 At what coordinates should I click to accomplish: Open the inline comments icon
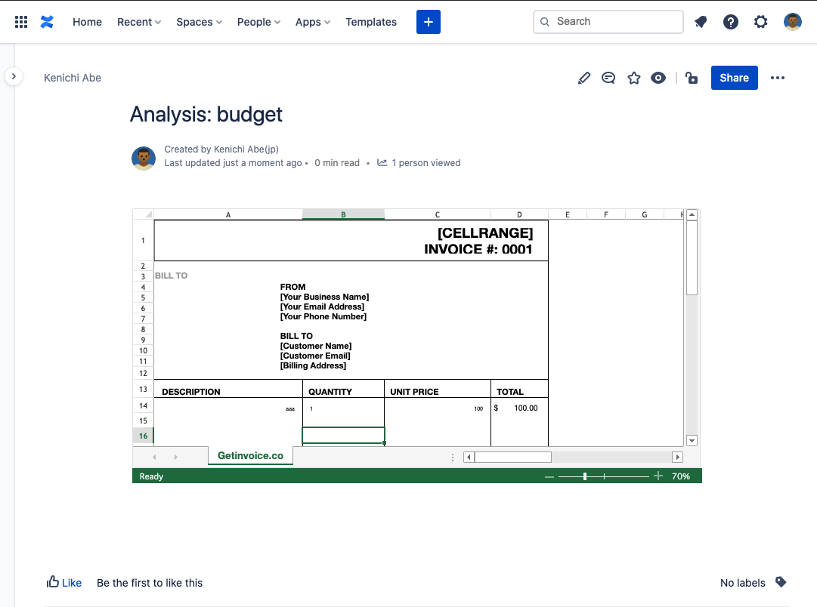[x=608, y=78]
